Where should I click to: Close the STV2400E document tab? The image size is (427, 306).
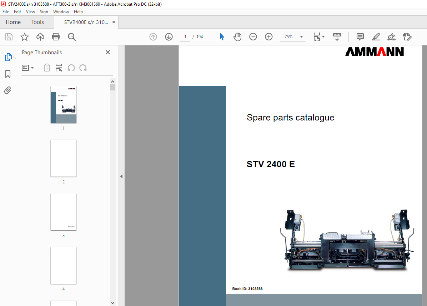tap(114, 22)
